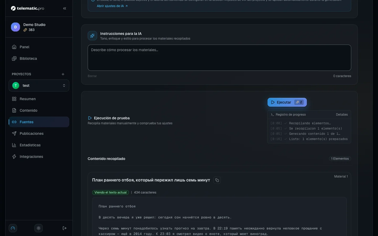The width and height of the screenshot is (378, 236).
Task: Focus the Describe cómo procesar textarea
Action: (x=219, y=58)
